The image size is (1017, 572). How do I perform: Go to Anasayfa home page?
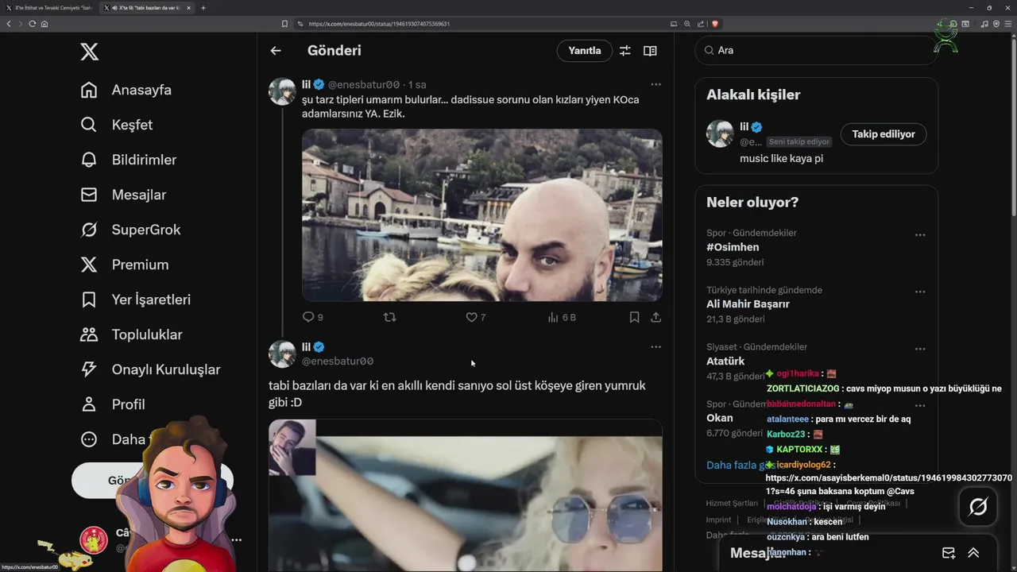pyautogui.click(x=126, y=90)
